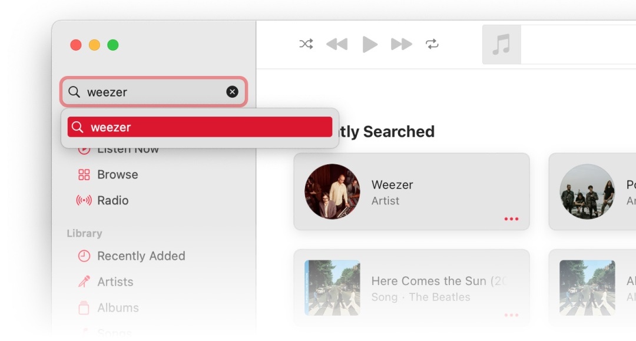Open Radio in the sidebar
This screenshot has width=636, height=341.
112,201
